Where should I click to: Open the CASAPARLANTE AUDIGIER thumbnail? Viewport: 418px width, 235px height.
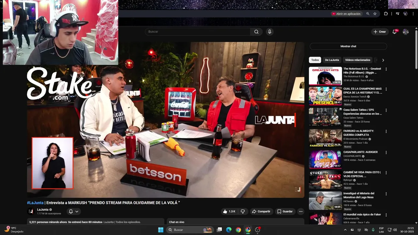(325, 159)
